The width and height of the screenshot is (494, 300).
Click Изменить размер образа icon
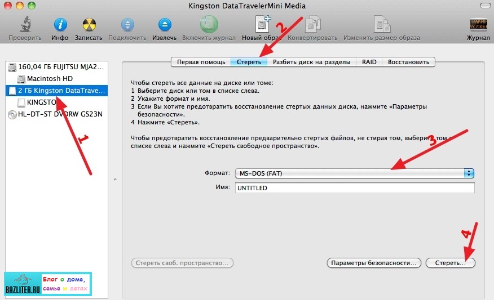click(x=382, y=24)
